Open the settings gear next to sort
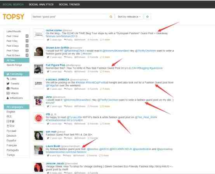Viewport: 215px width, 174px height. 147,17
